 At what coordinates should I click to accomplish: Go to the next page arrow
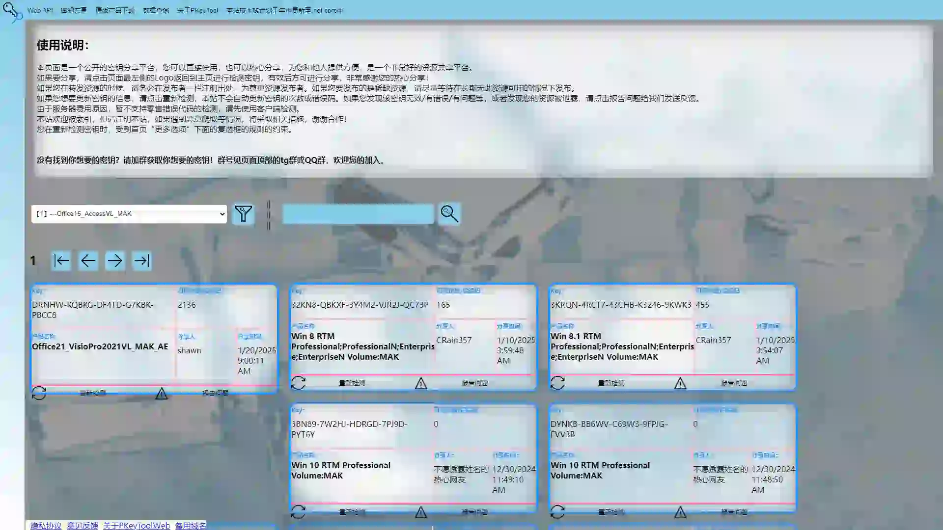pyautogui.click(x=115, y=261)
